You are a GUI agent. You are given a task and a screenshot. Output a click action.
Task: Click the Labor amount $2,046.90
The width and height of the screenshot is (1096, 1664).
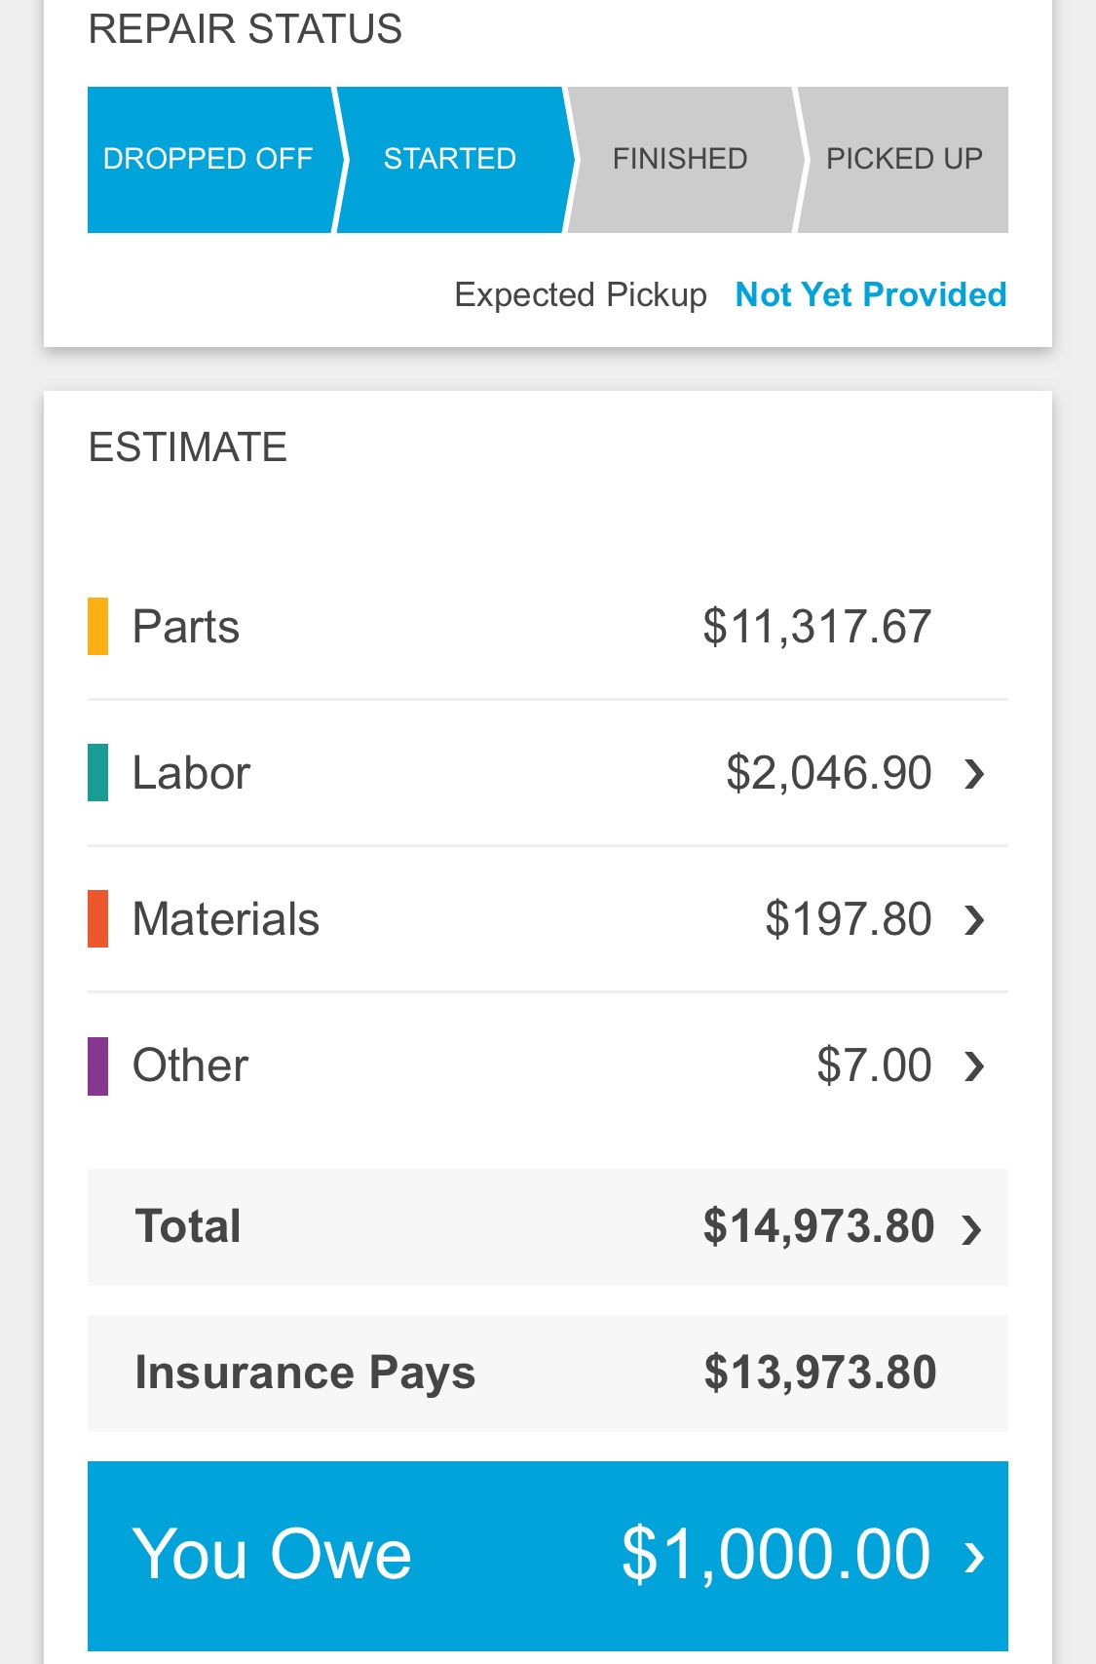coord(828,773)
